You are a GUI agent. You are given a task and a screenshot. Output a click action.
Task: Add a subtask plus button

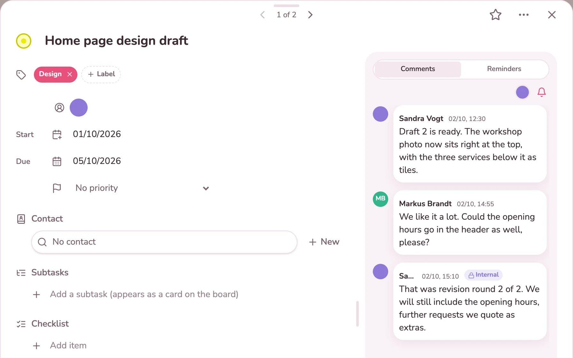36,295
